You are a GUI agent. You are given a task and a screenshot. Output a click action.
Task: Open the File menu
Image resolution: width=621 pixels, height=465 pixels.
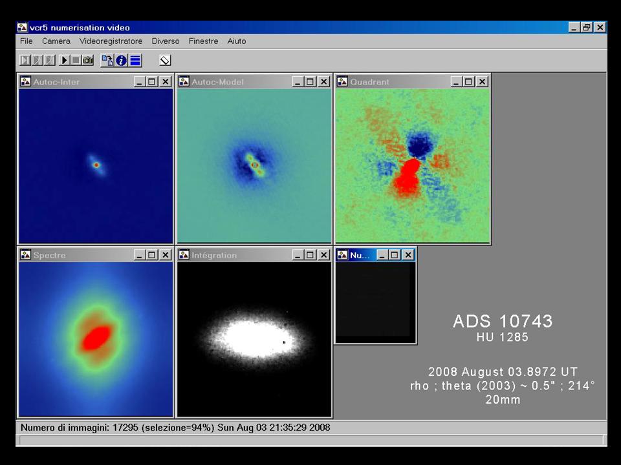click(x=26, y=41)
